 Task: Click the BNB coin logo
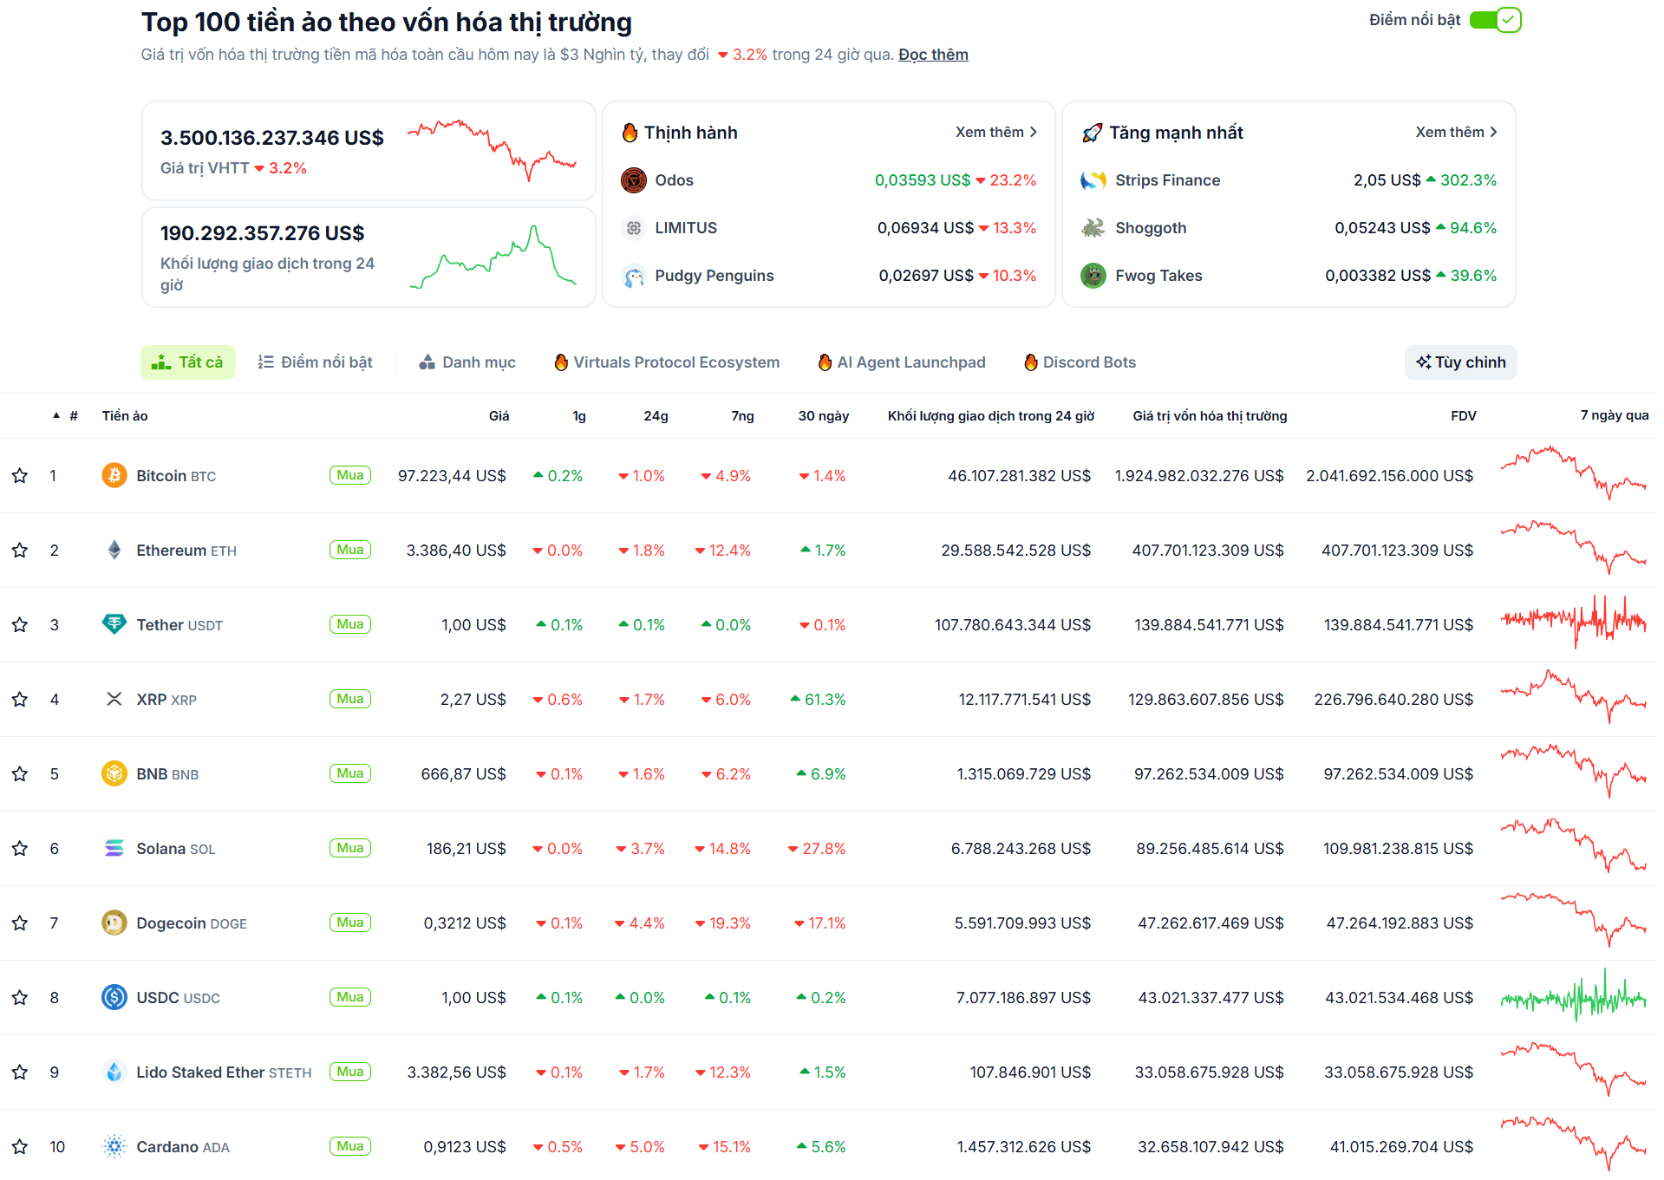[114, 773]
